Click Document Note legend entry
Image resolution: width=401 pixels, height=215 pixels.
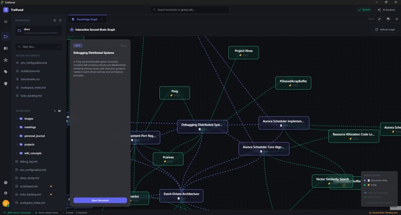click(376, 181)
